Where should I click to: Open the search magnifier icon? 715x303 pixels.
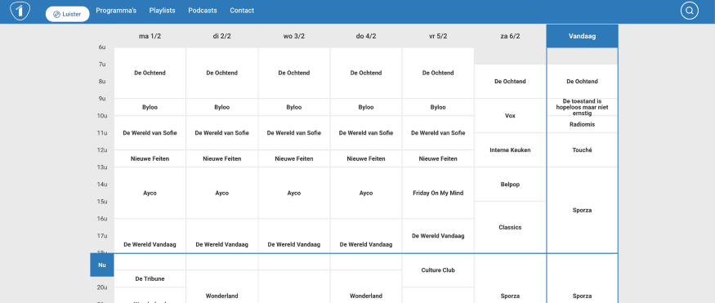point(690,11)
